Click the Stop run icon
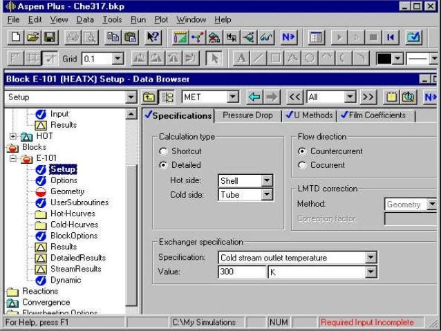Screen dimensions: 441x331 tap(373, 37)
